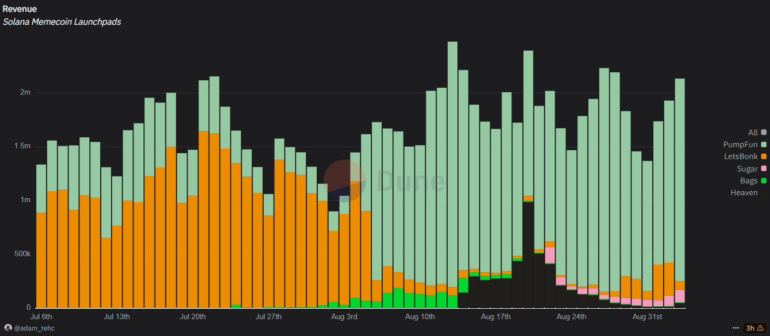Click the 1m y-axis label
770x336 pixels.
(26, 200)
